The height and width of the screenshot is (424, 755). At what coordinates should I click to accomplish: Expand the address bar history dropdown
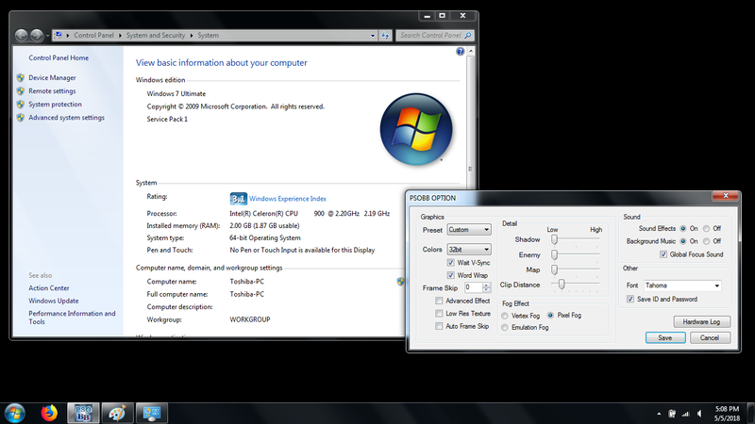[x=373, y=35]
